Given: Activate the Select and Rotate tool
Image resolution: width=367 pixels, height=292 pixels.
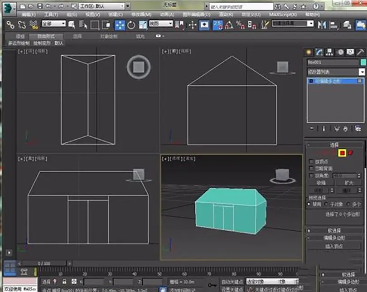Looking at the screenshot, I should (x=131, y=25).
